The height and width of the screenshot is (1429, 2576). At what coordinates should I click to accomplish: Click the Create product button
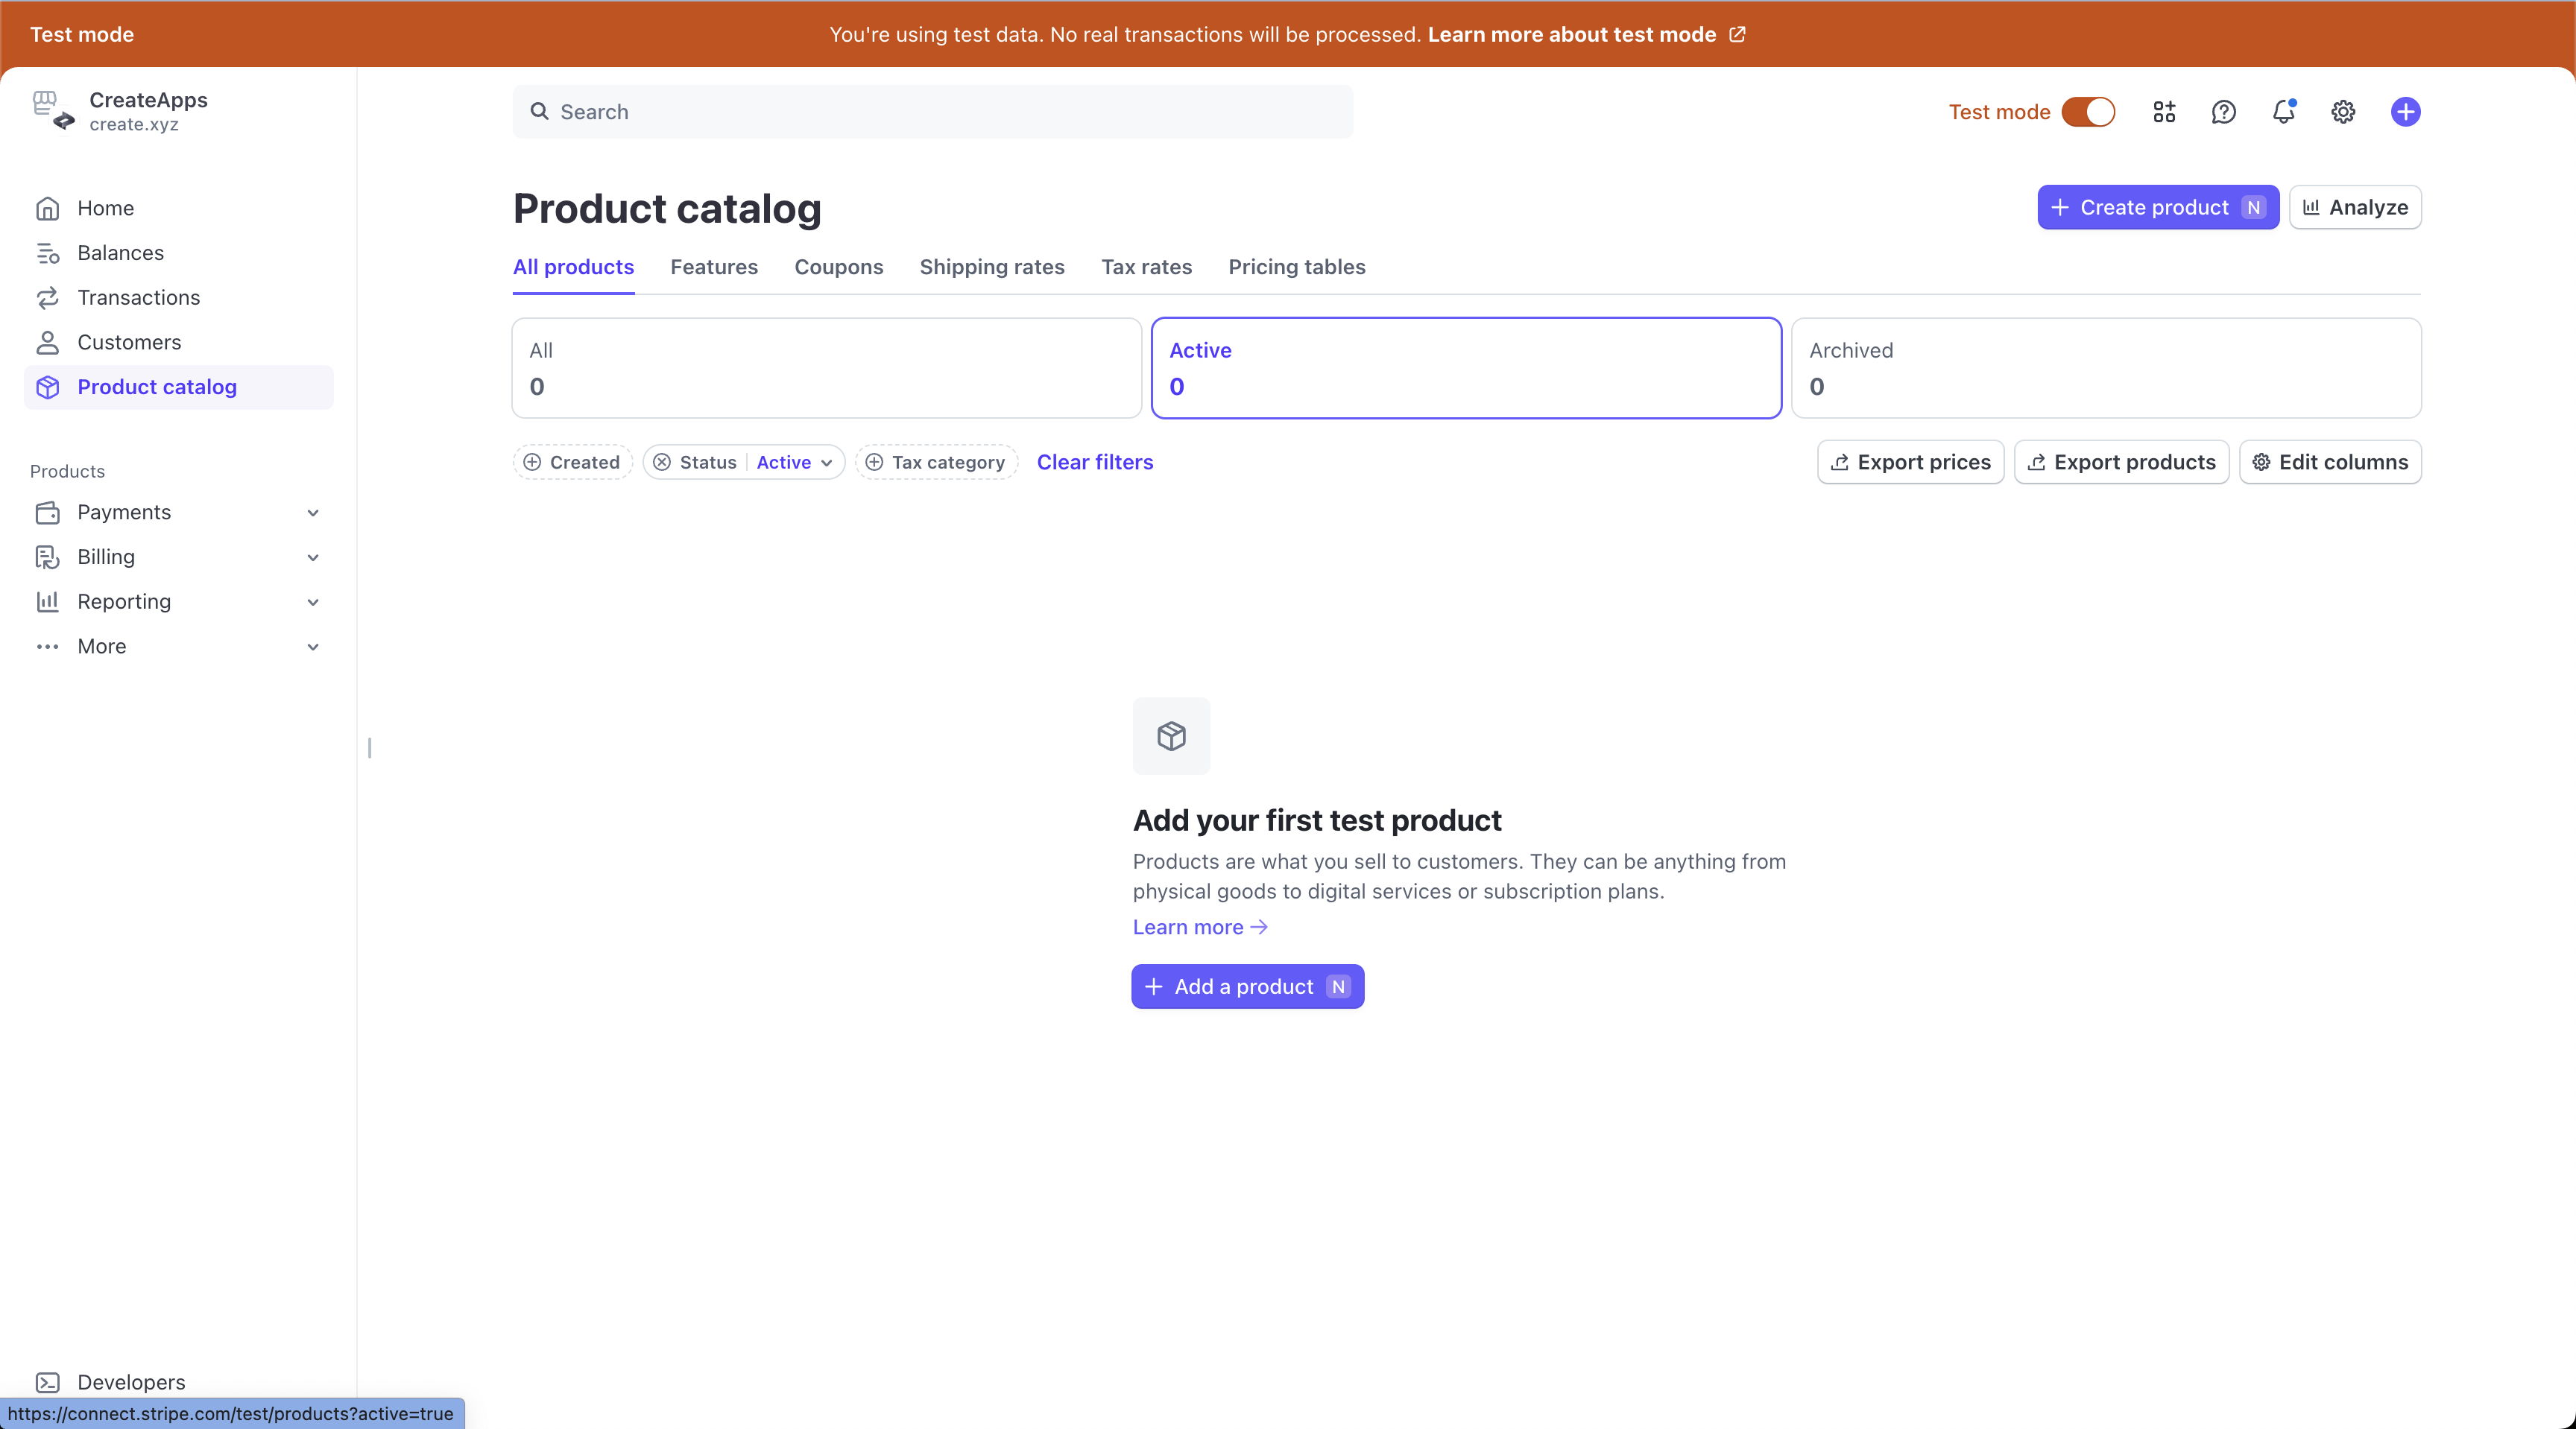(x=2157, y=207)
